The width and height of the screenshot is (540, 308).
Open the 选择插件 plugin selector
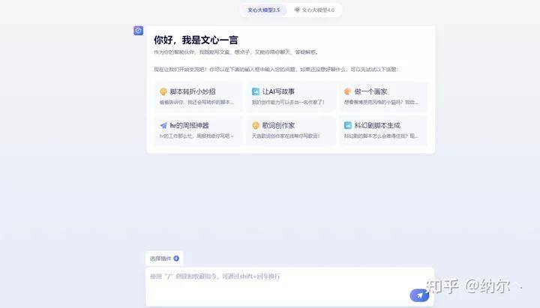(164, 259)
